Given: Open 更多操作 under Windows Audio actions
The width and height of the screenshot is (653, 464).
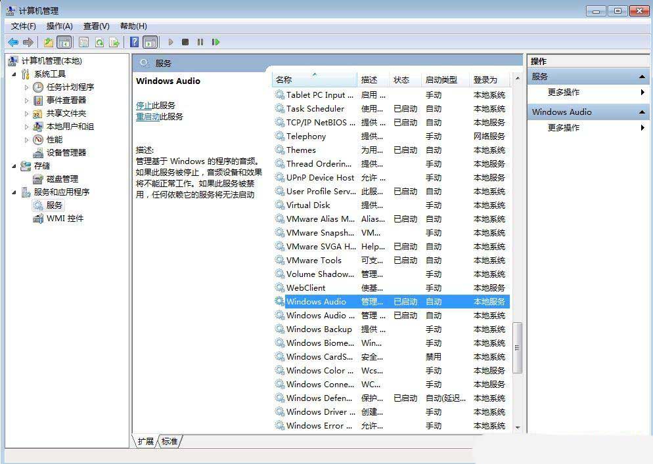Looking at the screenshot, I should (563, 128).
